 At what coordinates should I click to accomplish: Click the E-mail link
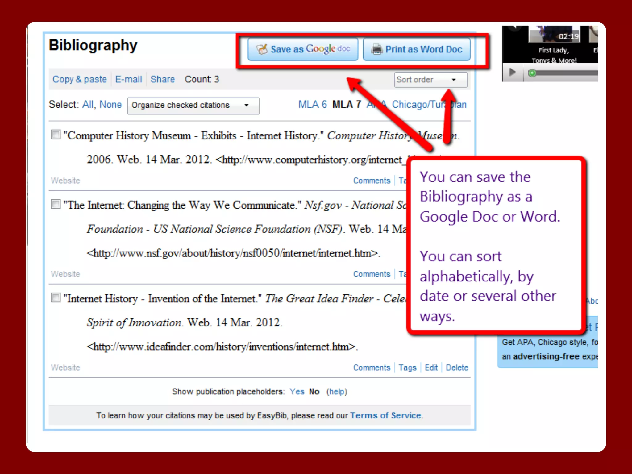pyautogui.click(x=128, y=79)
